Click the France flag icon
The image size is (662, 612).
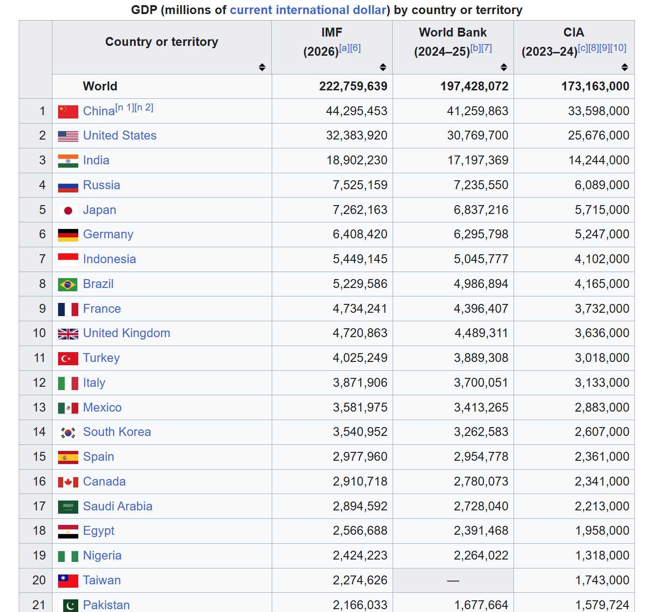coord(68,310)
